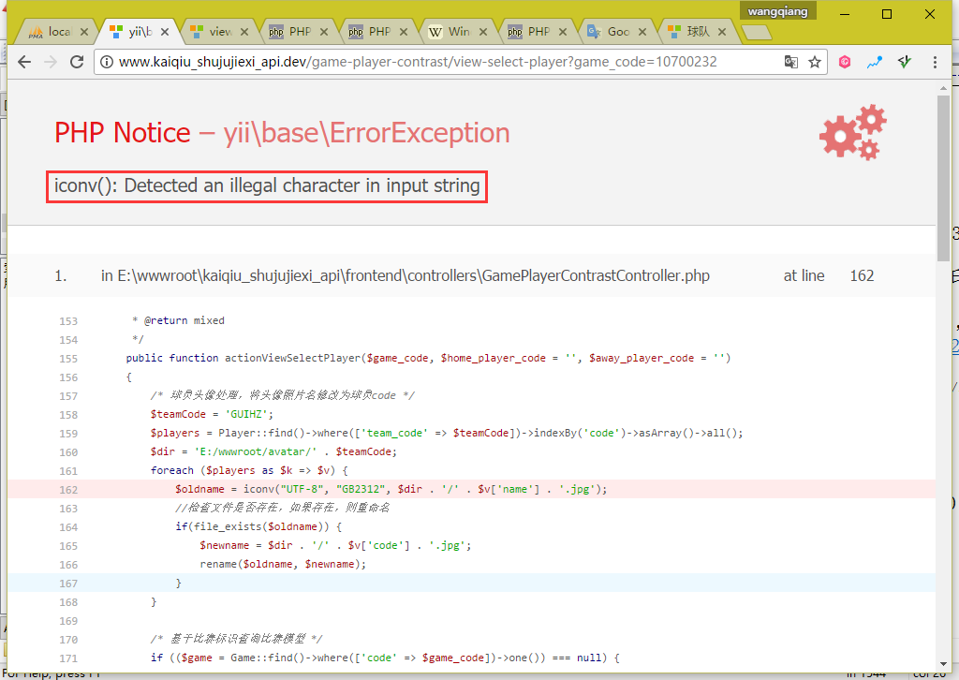Viewport: 959px width, 680px height.
Task: Open a new browser tab
Action: coord(757,33)
